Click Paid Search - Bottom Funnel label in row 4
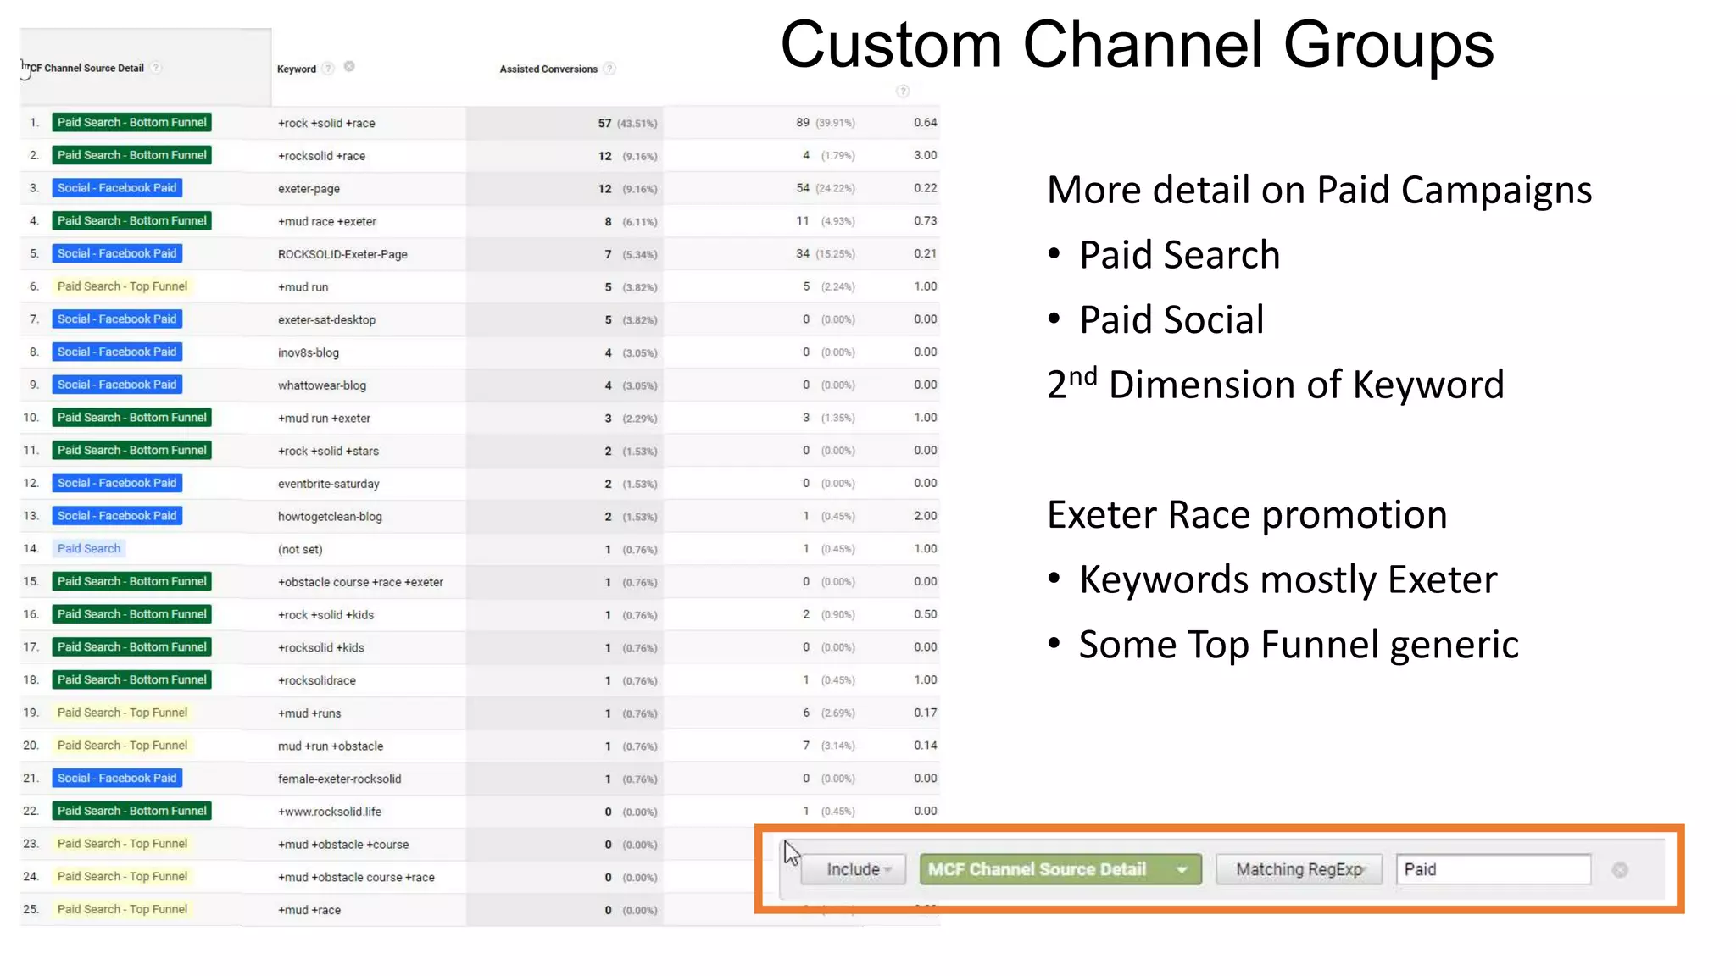Viewport: 1736px width, 976px height. coord(131,221)
